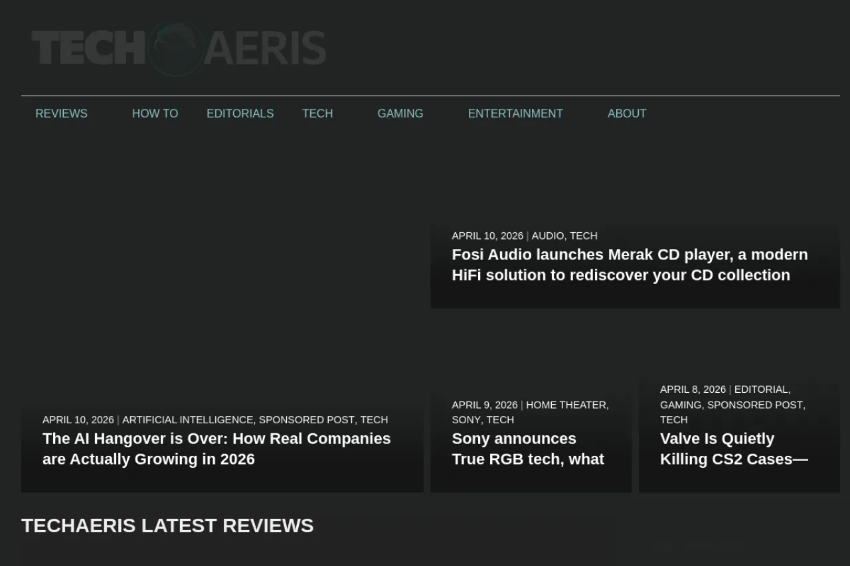Click SPONSORED POST on the Valve article
This screenshot has height=566, width=850.
(x=755, y=405)
